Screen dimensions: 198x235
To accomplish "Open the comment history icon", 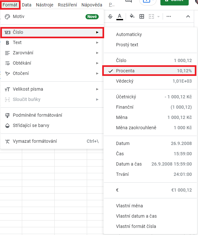I will pyautogui.click(x=129, y=2).
